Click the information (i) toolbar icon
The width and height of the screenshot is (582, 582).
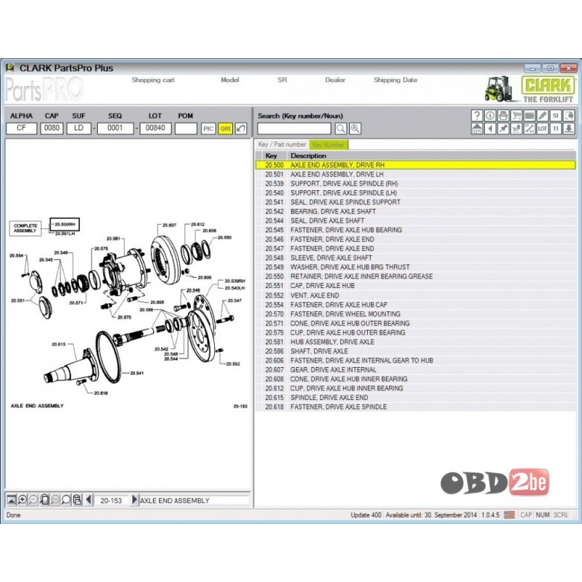[490, 116]
